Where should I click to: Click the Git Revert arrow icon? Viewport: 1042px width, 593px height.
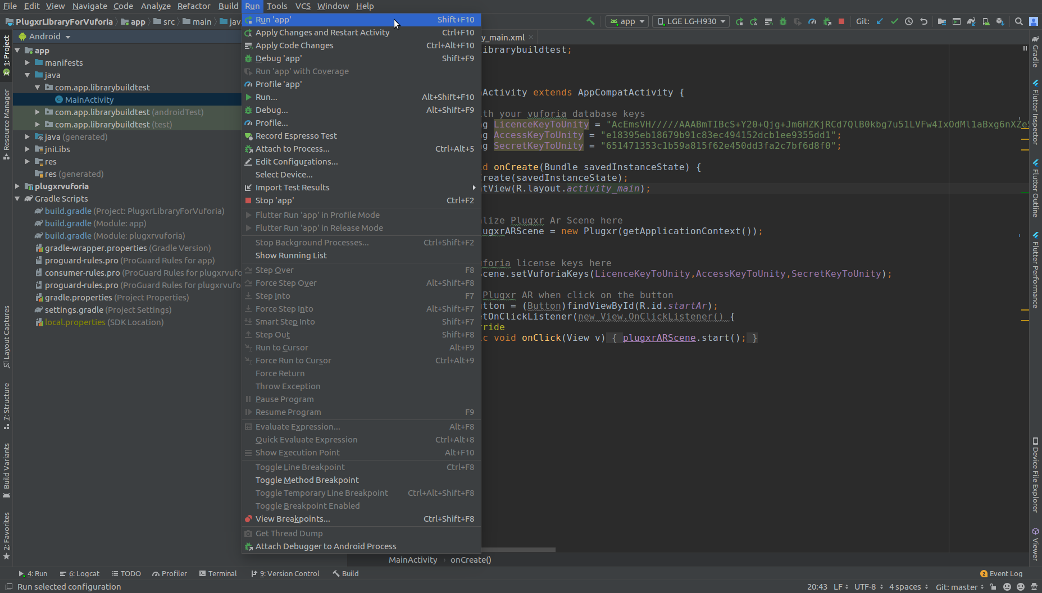[923, 21]
